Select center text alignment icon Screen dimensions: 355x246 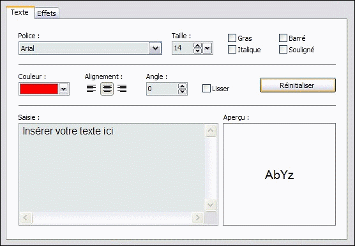(x=107, y=89)
